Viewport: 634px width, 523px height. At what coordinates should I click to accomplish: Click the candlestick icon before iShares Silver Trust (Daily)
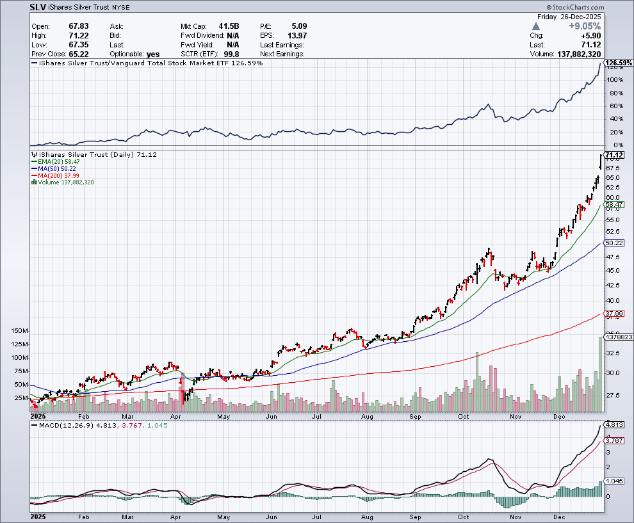(35, 154)
